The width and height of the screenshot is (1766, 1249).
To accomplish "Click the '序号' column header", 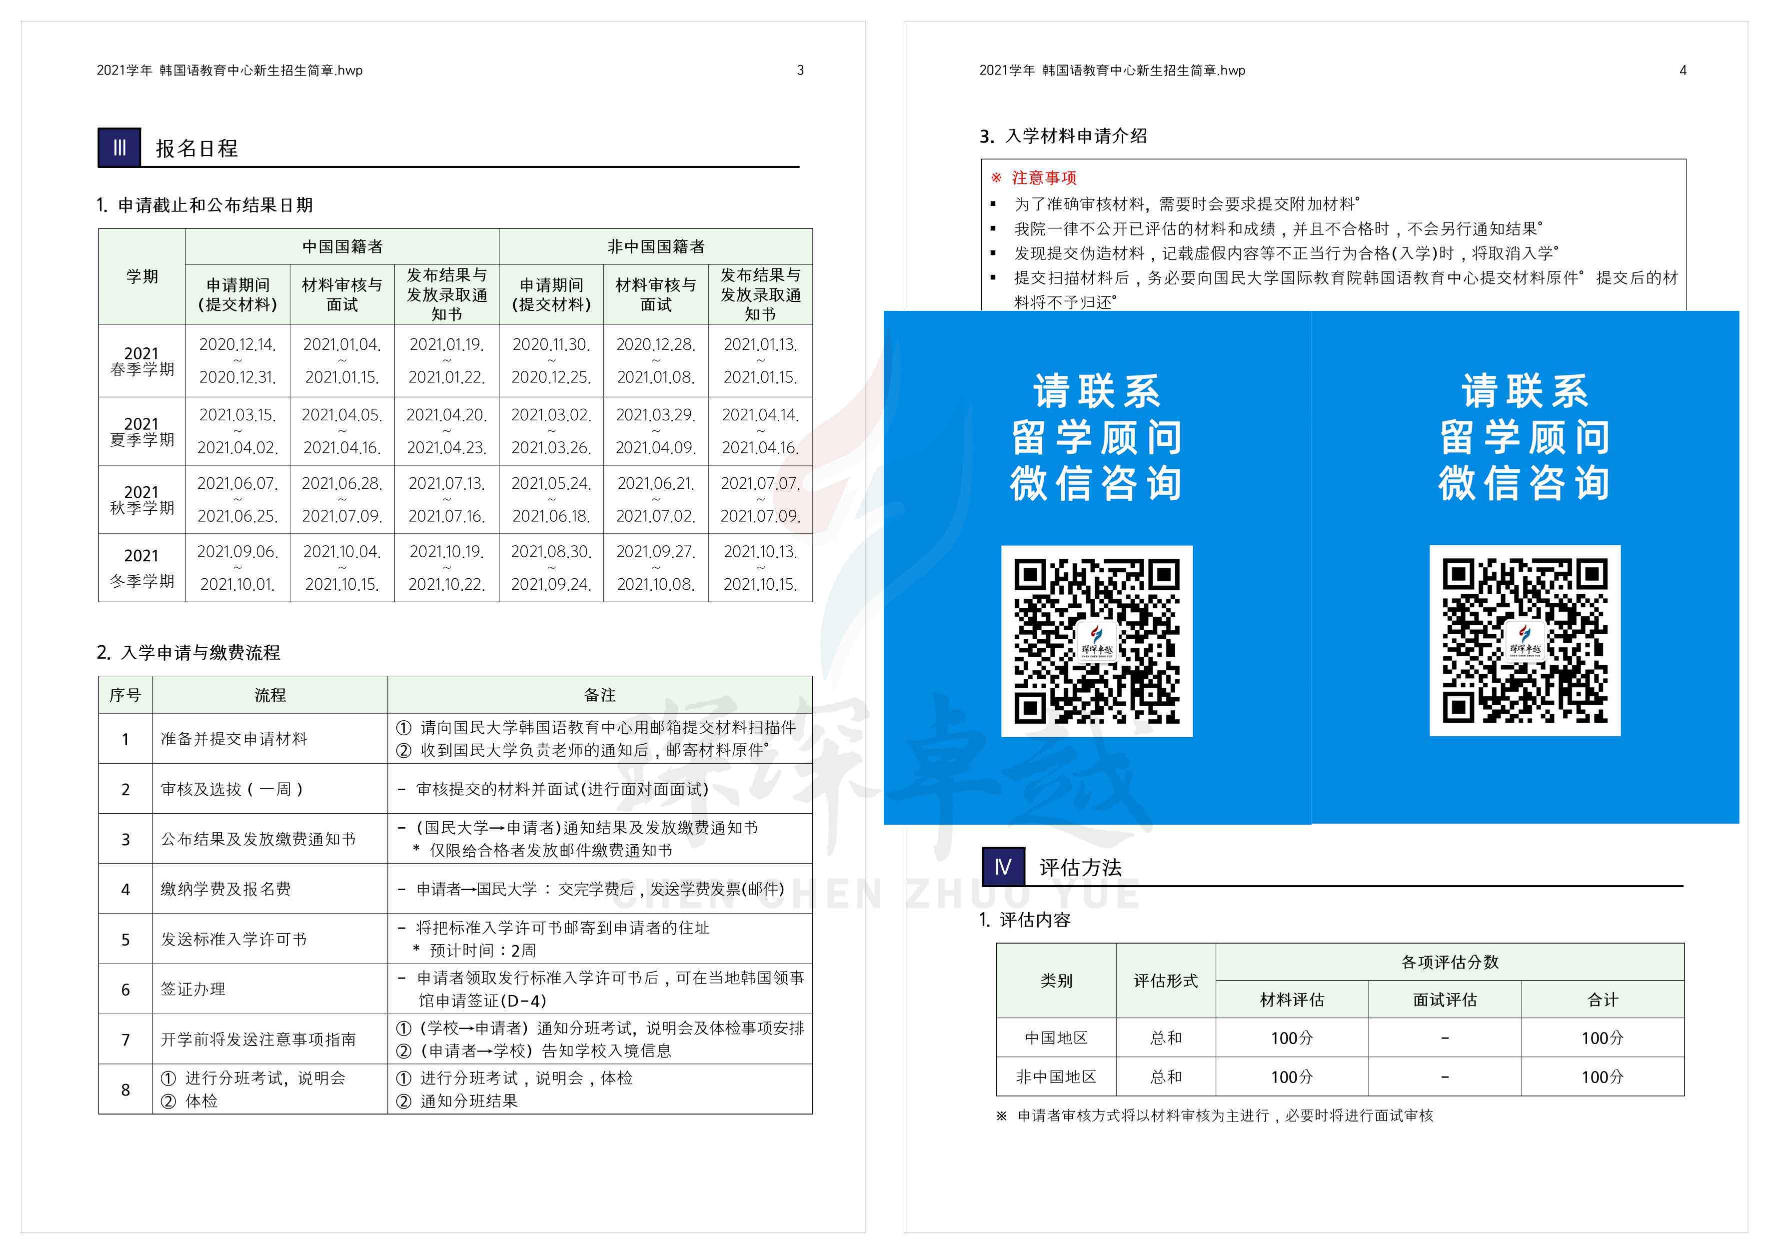I will tap(125, 695).
